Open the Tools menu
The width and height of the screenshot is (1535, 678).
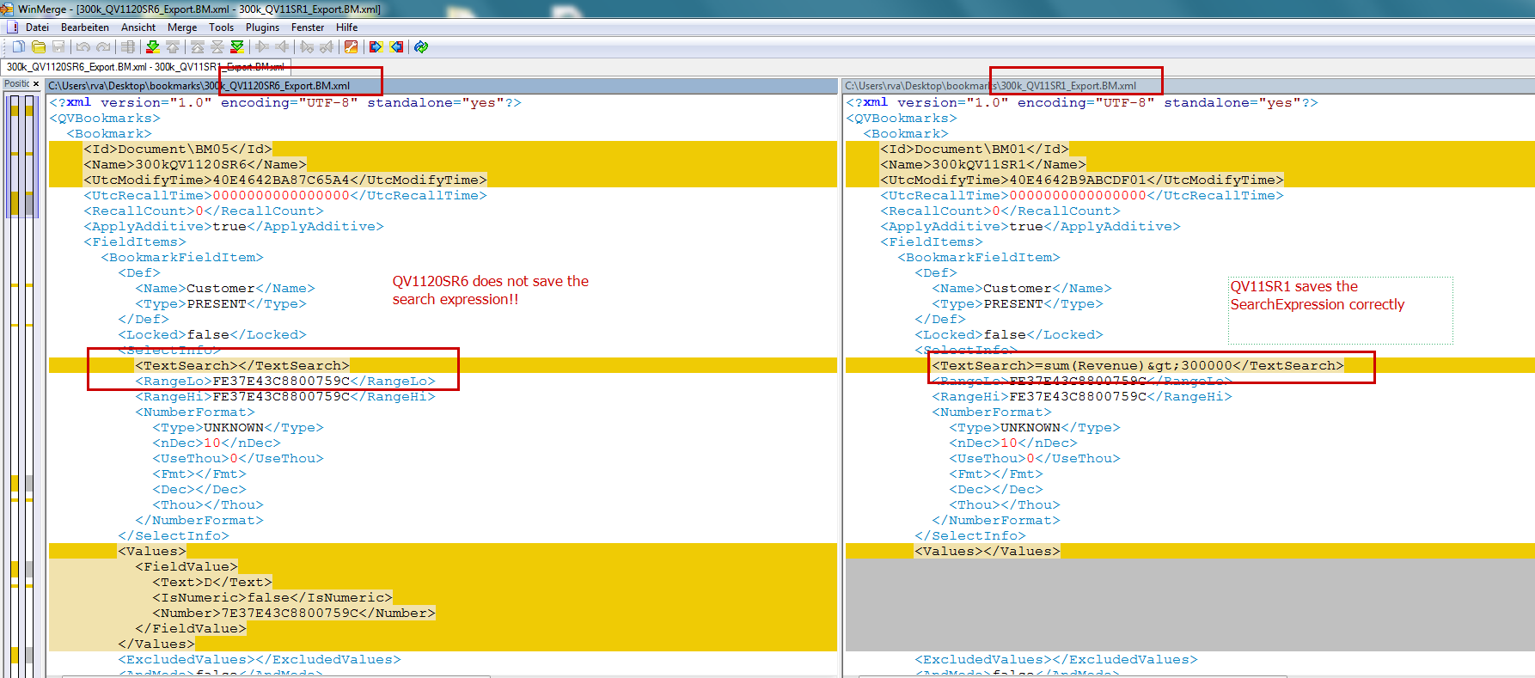(x=222, y=27)
